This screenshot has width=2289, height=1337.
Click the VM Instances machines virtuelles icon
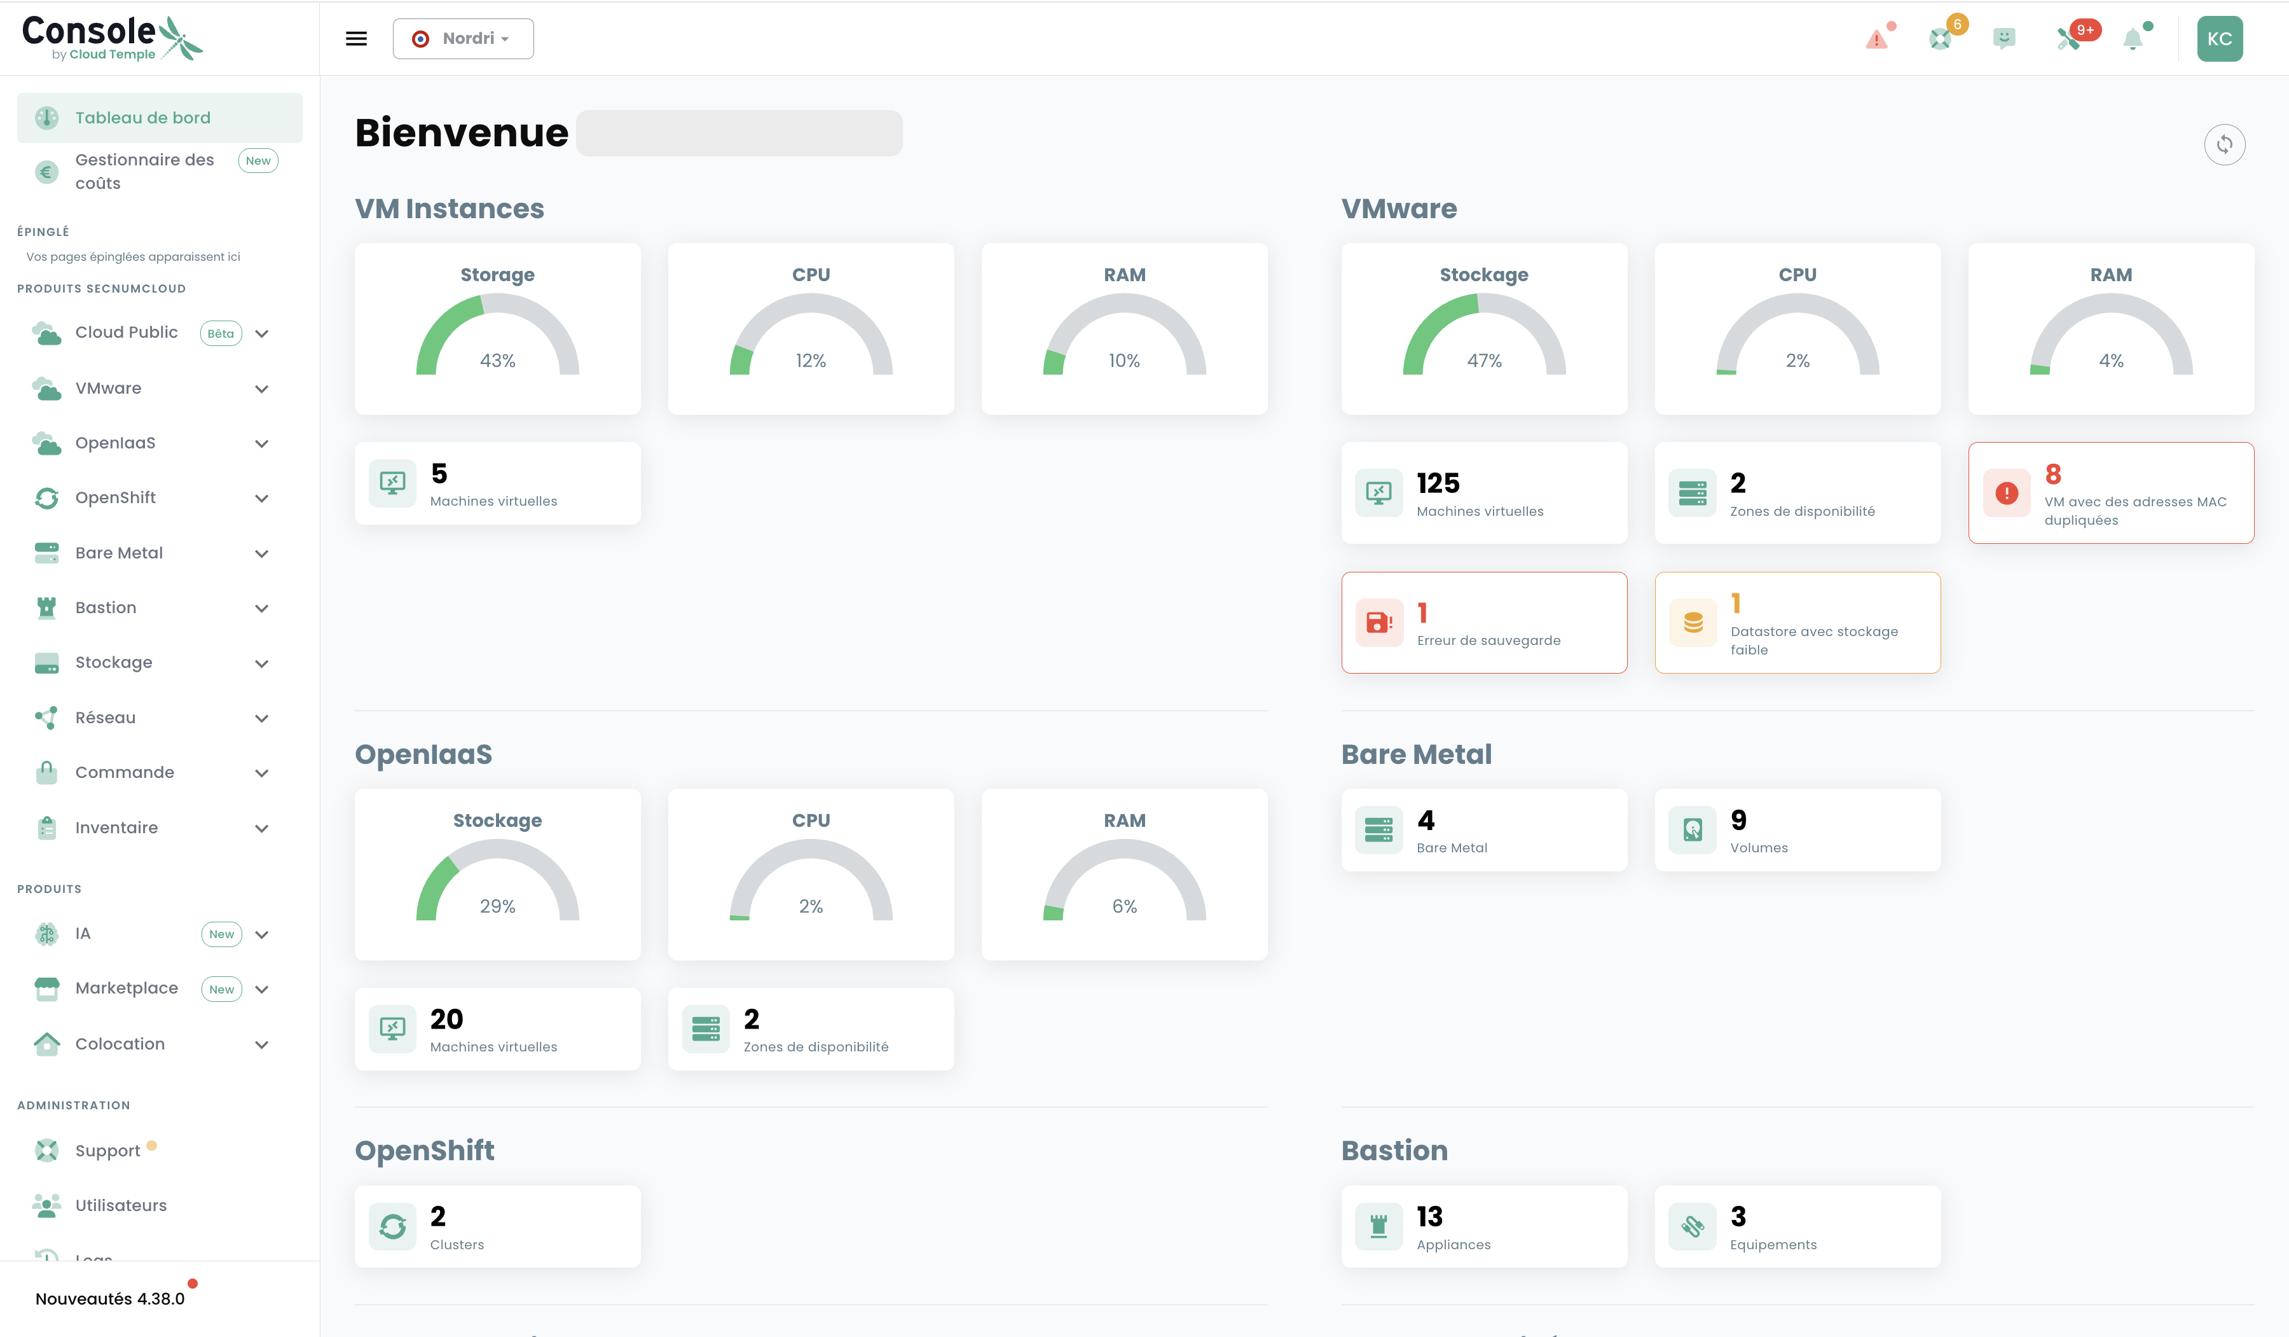(392, 483)
